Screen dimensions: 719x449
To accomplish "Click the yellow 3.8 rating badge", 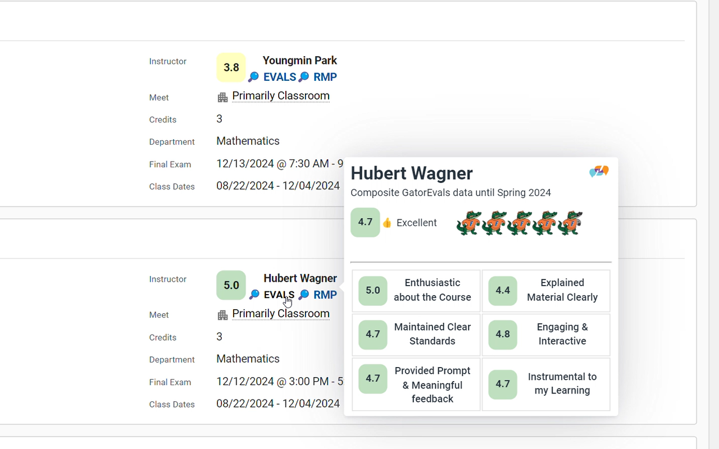I will tap(231, 67).
